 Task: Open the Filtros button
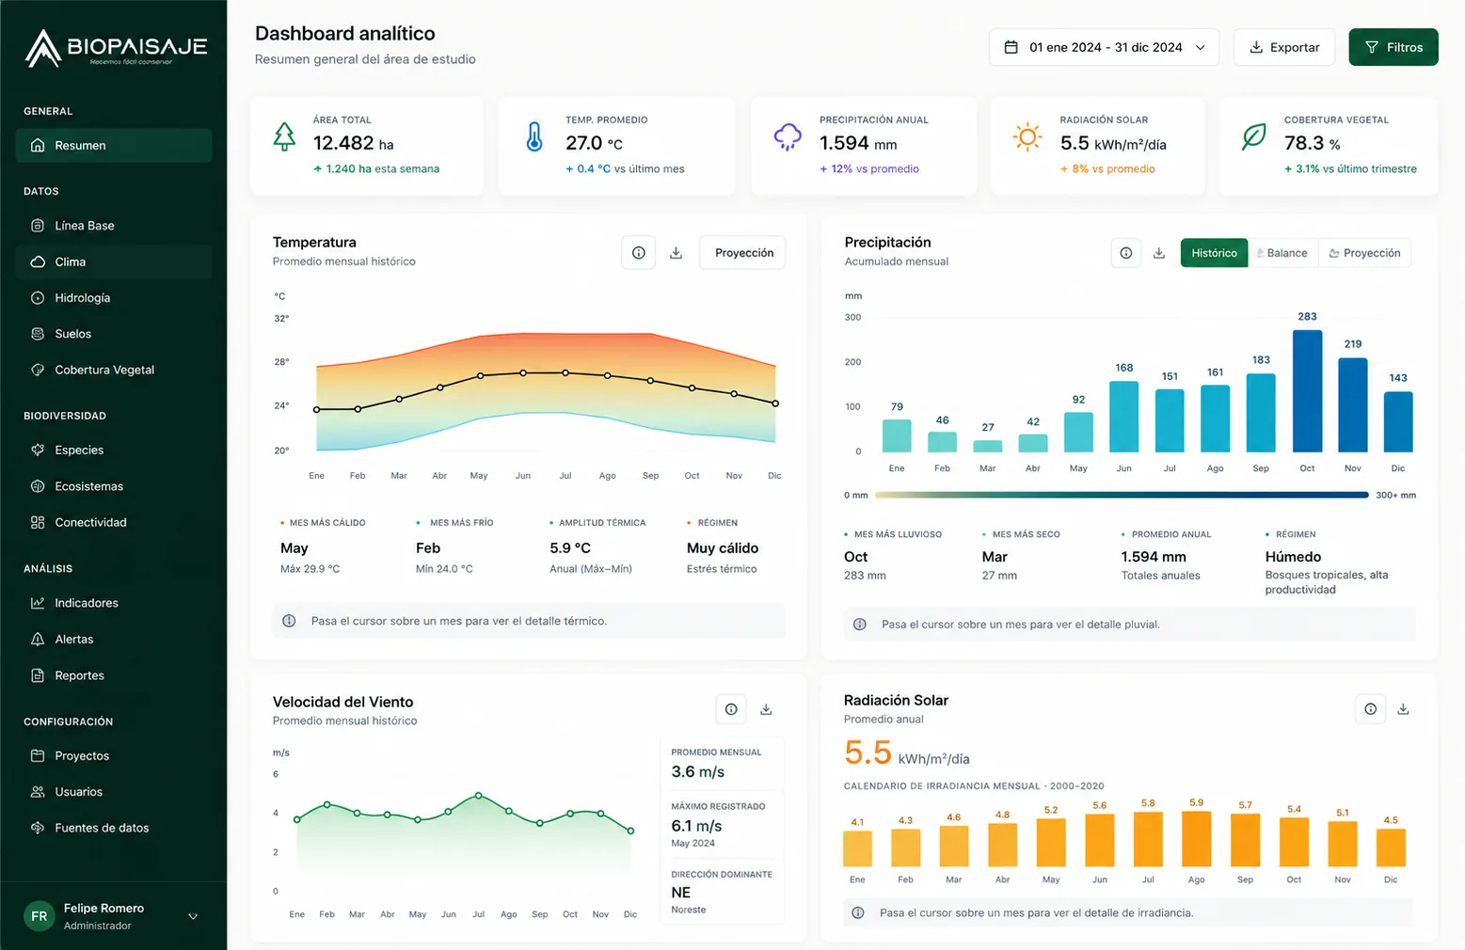click(1393, 47)
